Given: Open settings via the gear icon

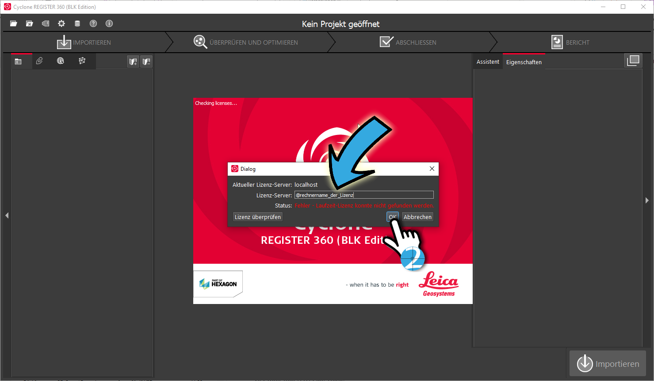Looking at the screenshot, I should [61, 23].
